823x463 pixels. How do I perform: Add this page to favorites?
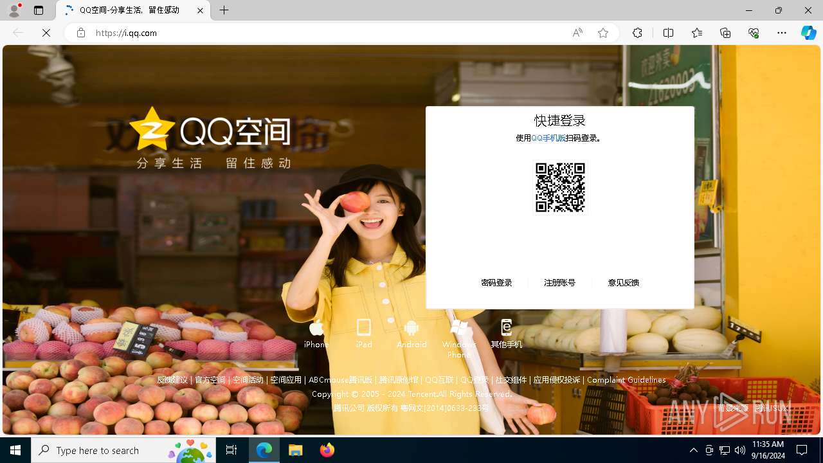(603, 33)
